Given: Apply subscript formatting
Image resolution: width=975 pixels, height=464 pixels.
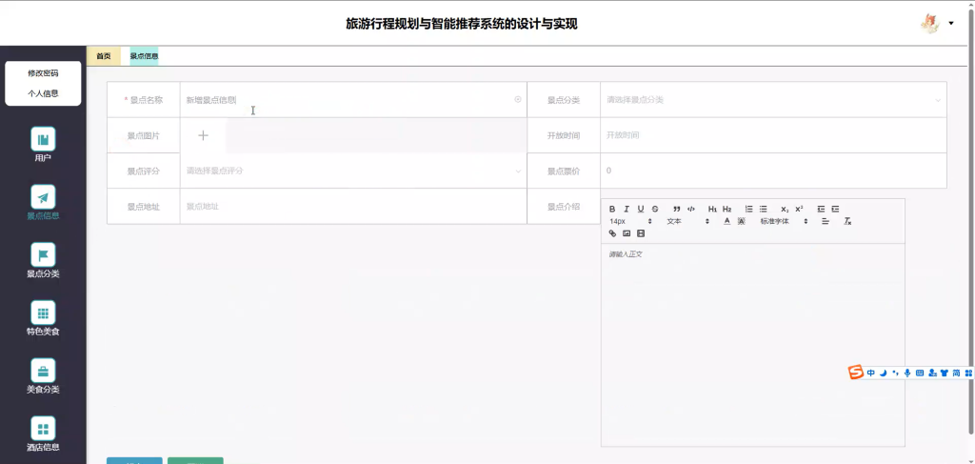Looking at the screenshot, I should click(x=785, y=209).
